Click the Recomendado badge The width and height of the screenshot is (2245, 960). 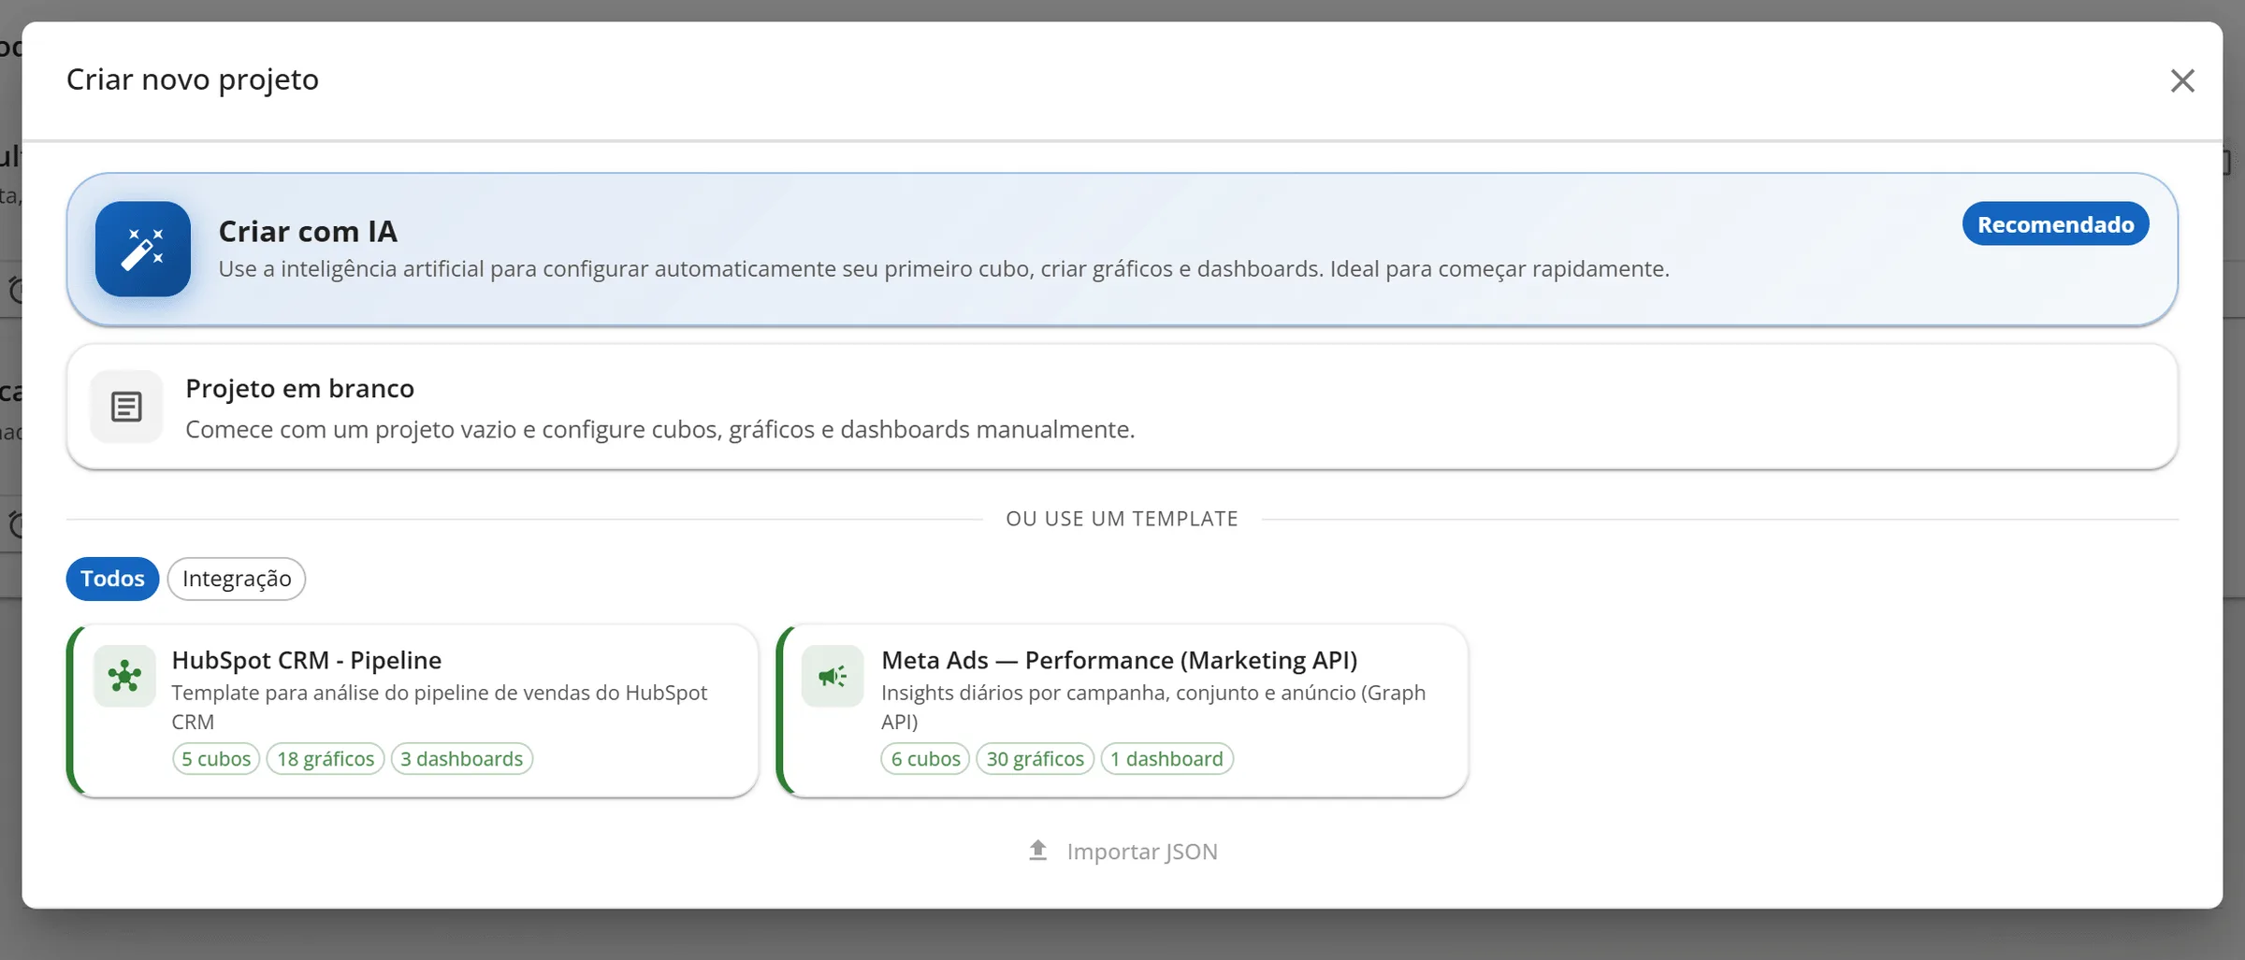tap(2055, 224)
